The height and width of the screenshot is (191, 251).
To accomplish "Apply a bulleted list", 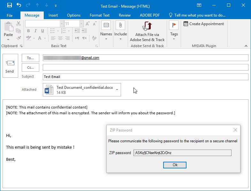I will 52,31.
